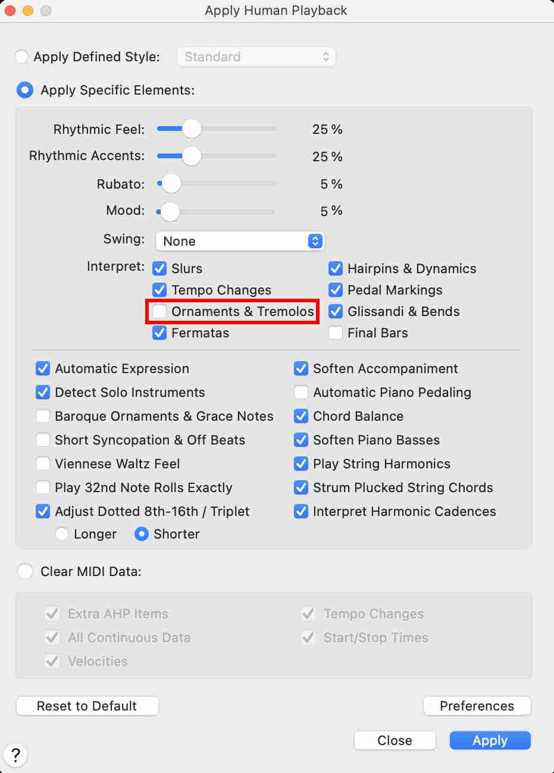
Task: Click the help question mark icon
Action: 16,756
